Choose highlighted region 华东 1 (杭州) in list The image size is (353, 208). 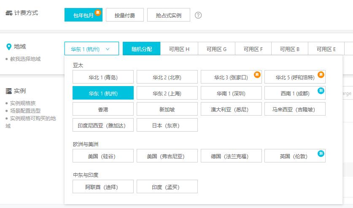click(103, 93)
